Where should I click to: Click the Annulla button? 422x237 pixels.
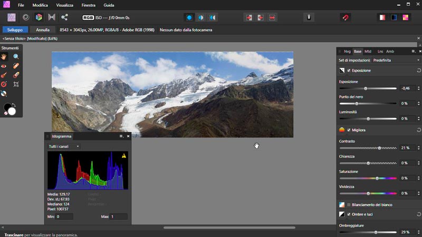point(43,30)
